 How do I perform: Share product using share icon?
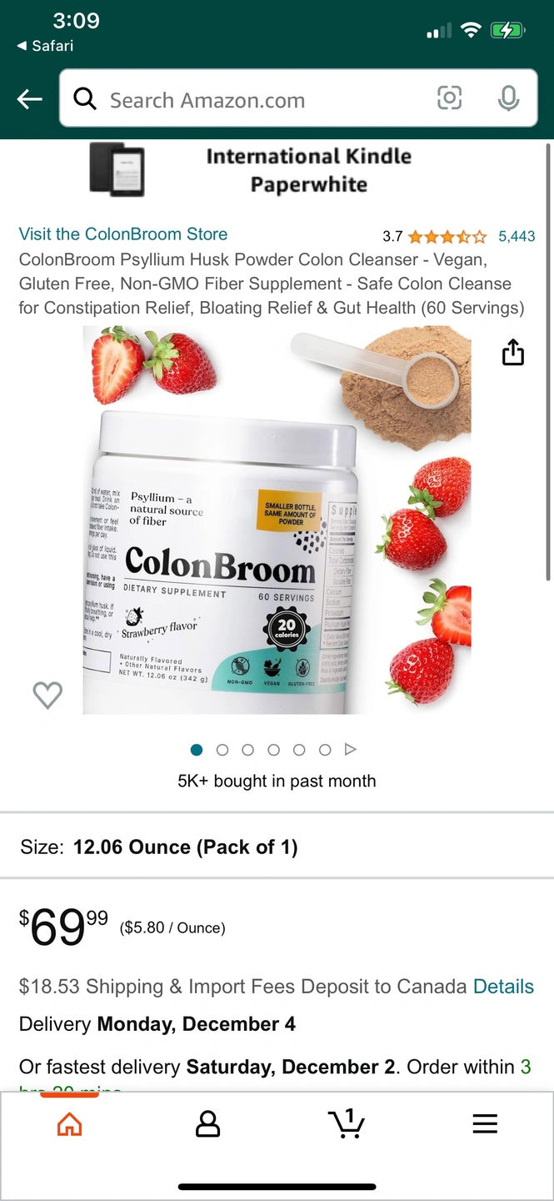point(513,352)
